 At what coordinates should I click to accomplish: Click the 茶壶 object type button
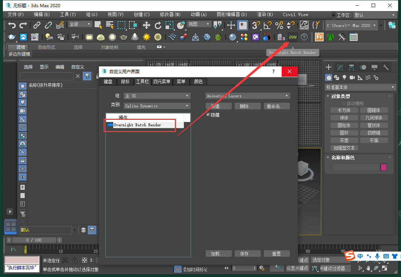tap(344, 140)
